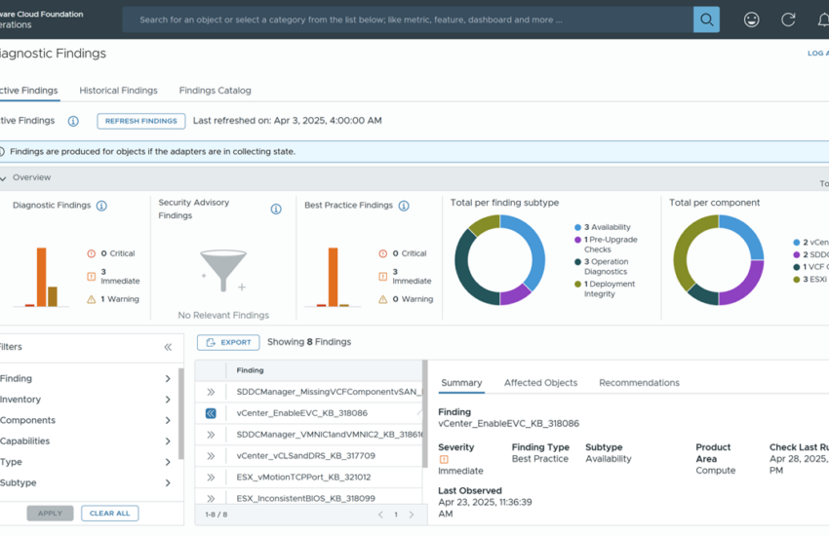Expand row details for ESX_InconsistentBIOS_KB_318099
This screenshot has height=536, width=829.
point(211,498)
